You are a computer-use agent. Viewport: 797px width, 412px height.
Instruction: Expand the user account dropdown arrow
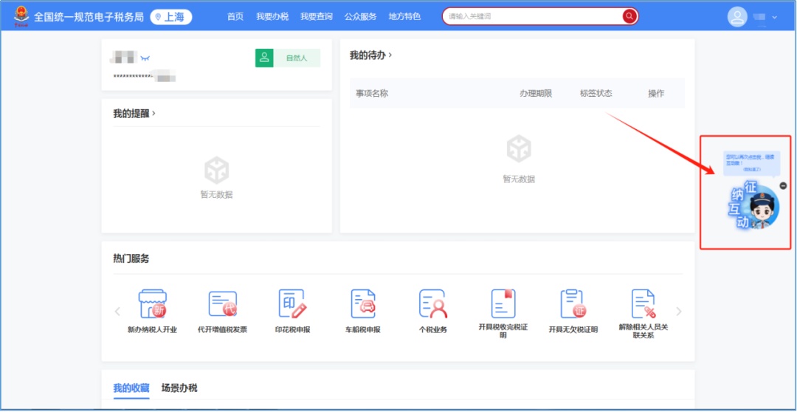click(774, 17)
